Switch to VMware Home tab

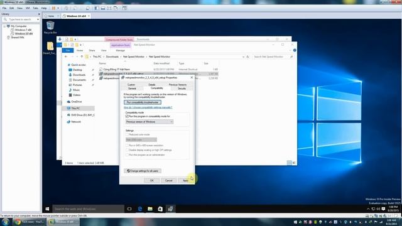[51, 16]
